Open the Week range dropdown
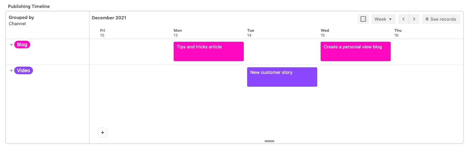469x155 pixels. click(x=383, y=19)
